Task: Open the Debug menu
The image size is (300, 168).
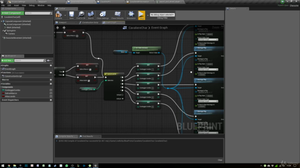Action: [x=31, y=5]
